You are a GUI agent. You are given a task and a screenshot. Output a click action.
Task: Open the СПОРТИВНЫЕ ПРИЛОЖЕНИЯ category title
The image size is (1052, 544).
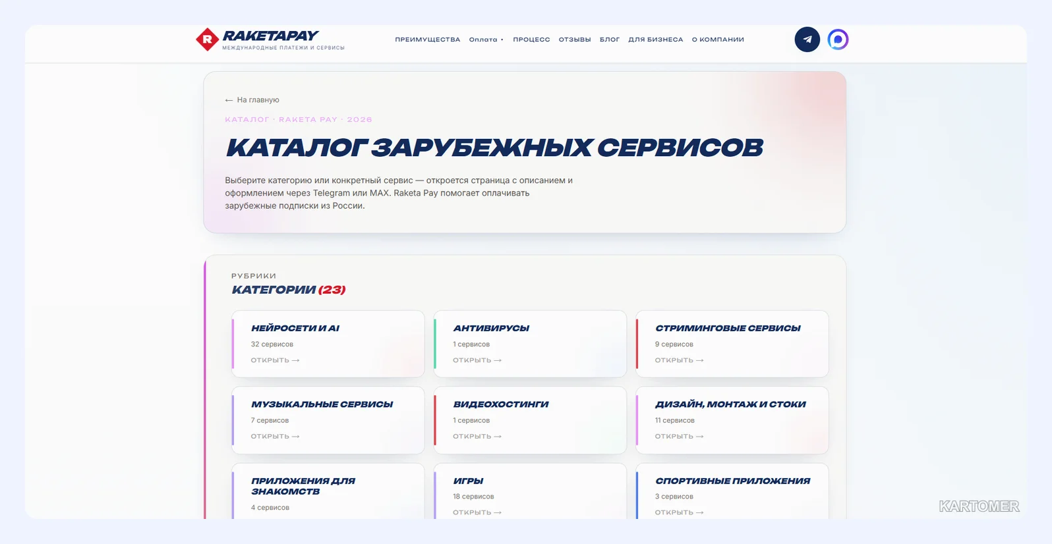732,481
